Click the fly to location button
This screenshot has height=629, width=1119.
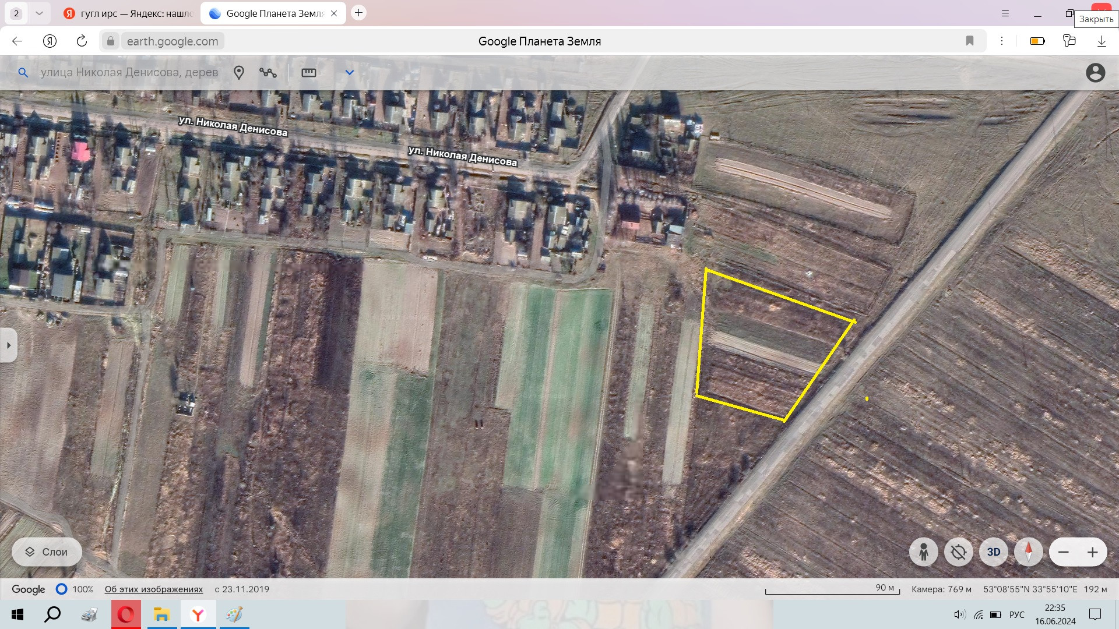[x=959, y=552]
